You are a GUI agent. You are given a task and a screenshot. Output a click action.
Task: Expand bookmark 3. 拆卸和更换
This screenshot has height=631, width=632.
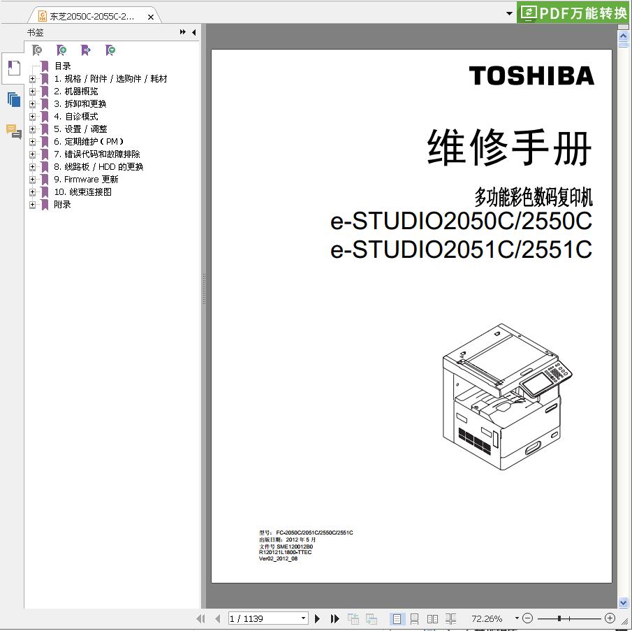coord(32,104)
